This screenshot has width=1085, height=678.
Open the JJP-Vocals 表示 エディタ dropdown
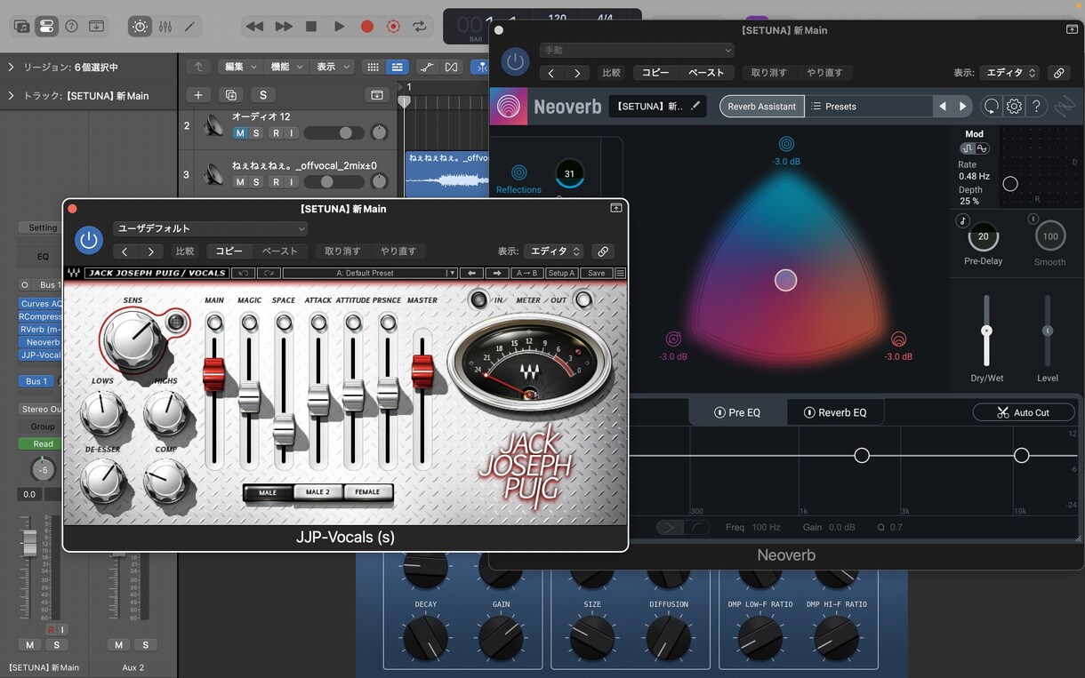[x=554, y=251]
